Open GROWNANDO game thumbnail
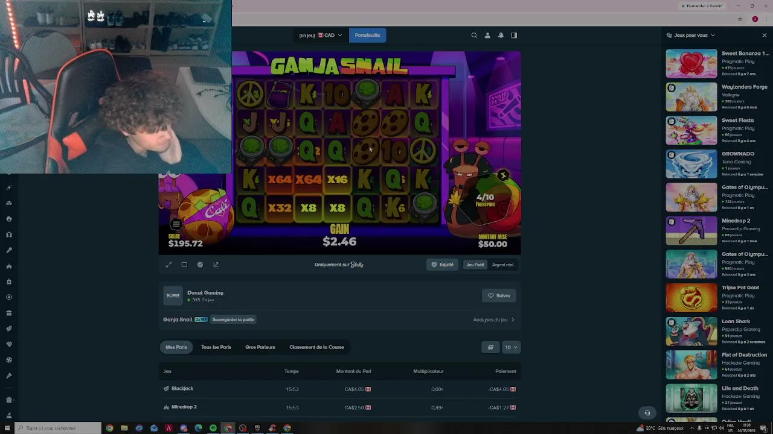Viewport: 773px width, 434px height. [x=691, y=164]
